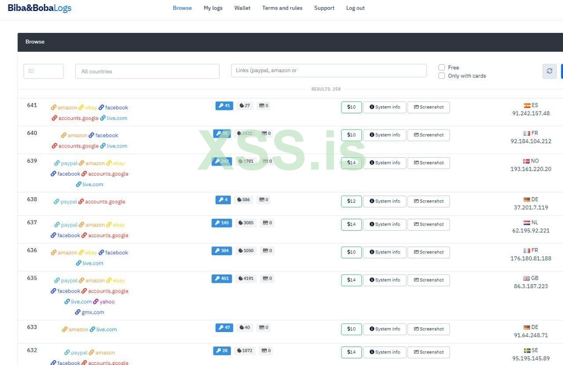Click the cookie badge showing 586 in row 638
This screenshot has width=563, height=365.
[243, 200]
